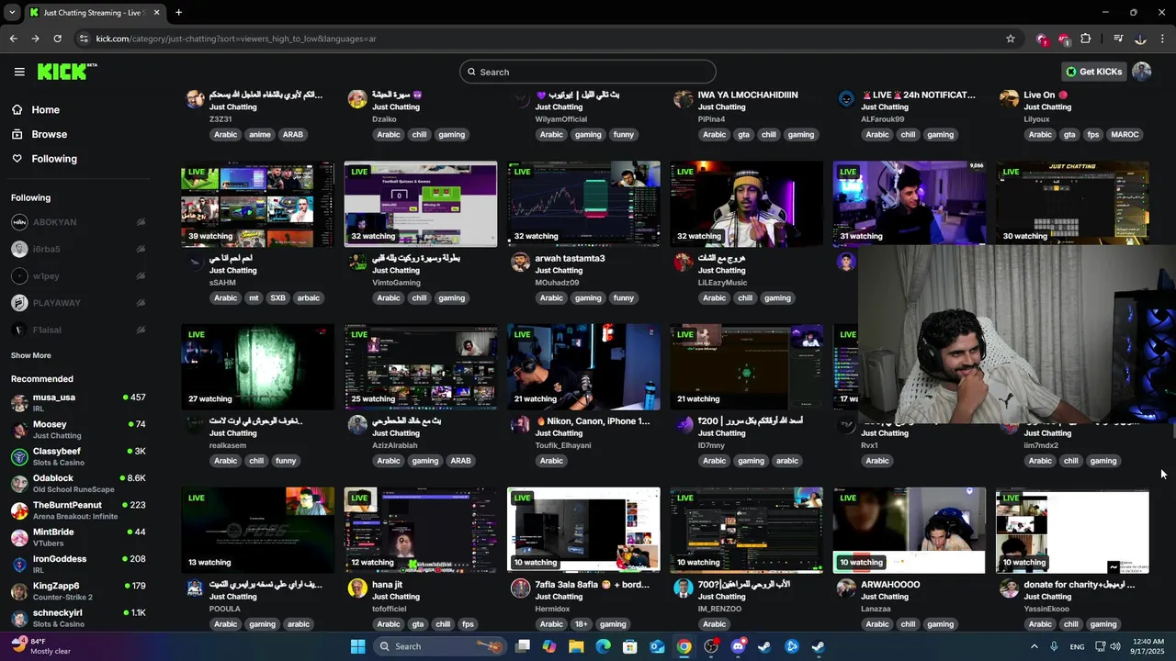Viewport: 1176px width, 661px height.
Task: Open YassinEkooo donate for charity thumbnail
Action: point(1072,531)
